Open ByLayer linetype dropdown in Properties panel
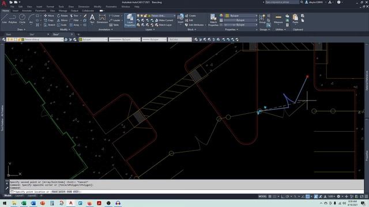 [240, 25]
